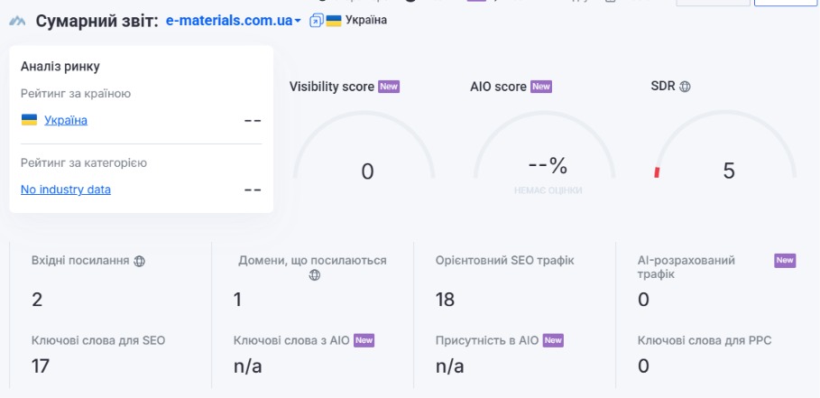Open the No industry data link
Image resolution: width=820 pixels, height=398 pixels.
click(66, 190)
